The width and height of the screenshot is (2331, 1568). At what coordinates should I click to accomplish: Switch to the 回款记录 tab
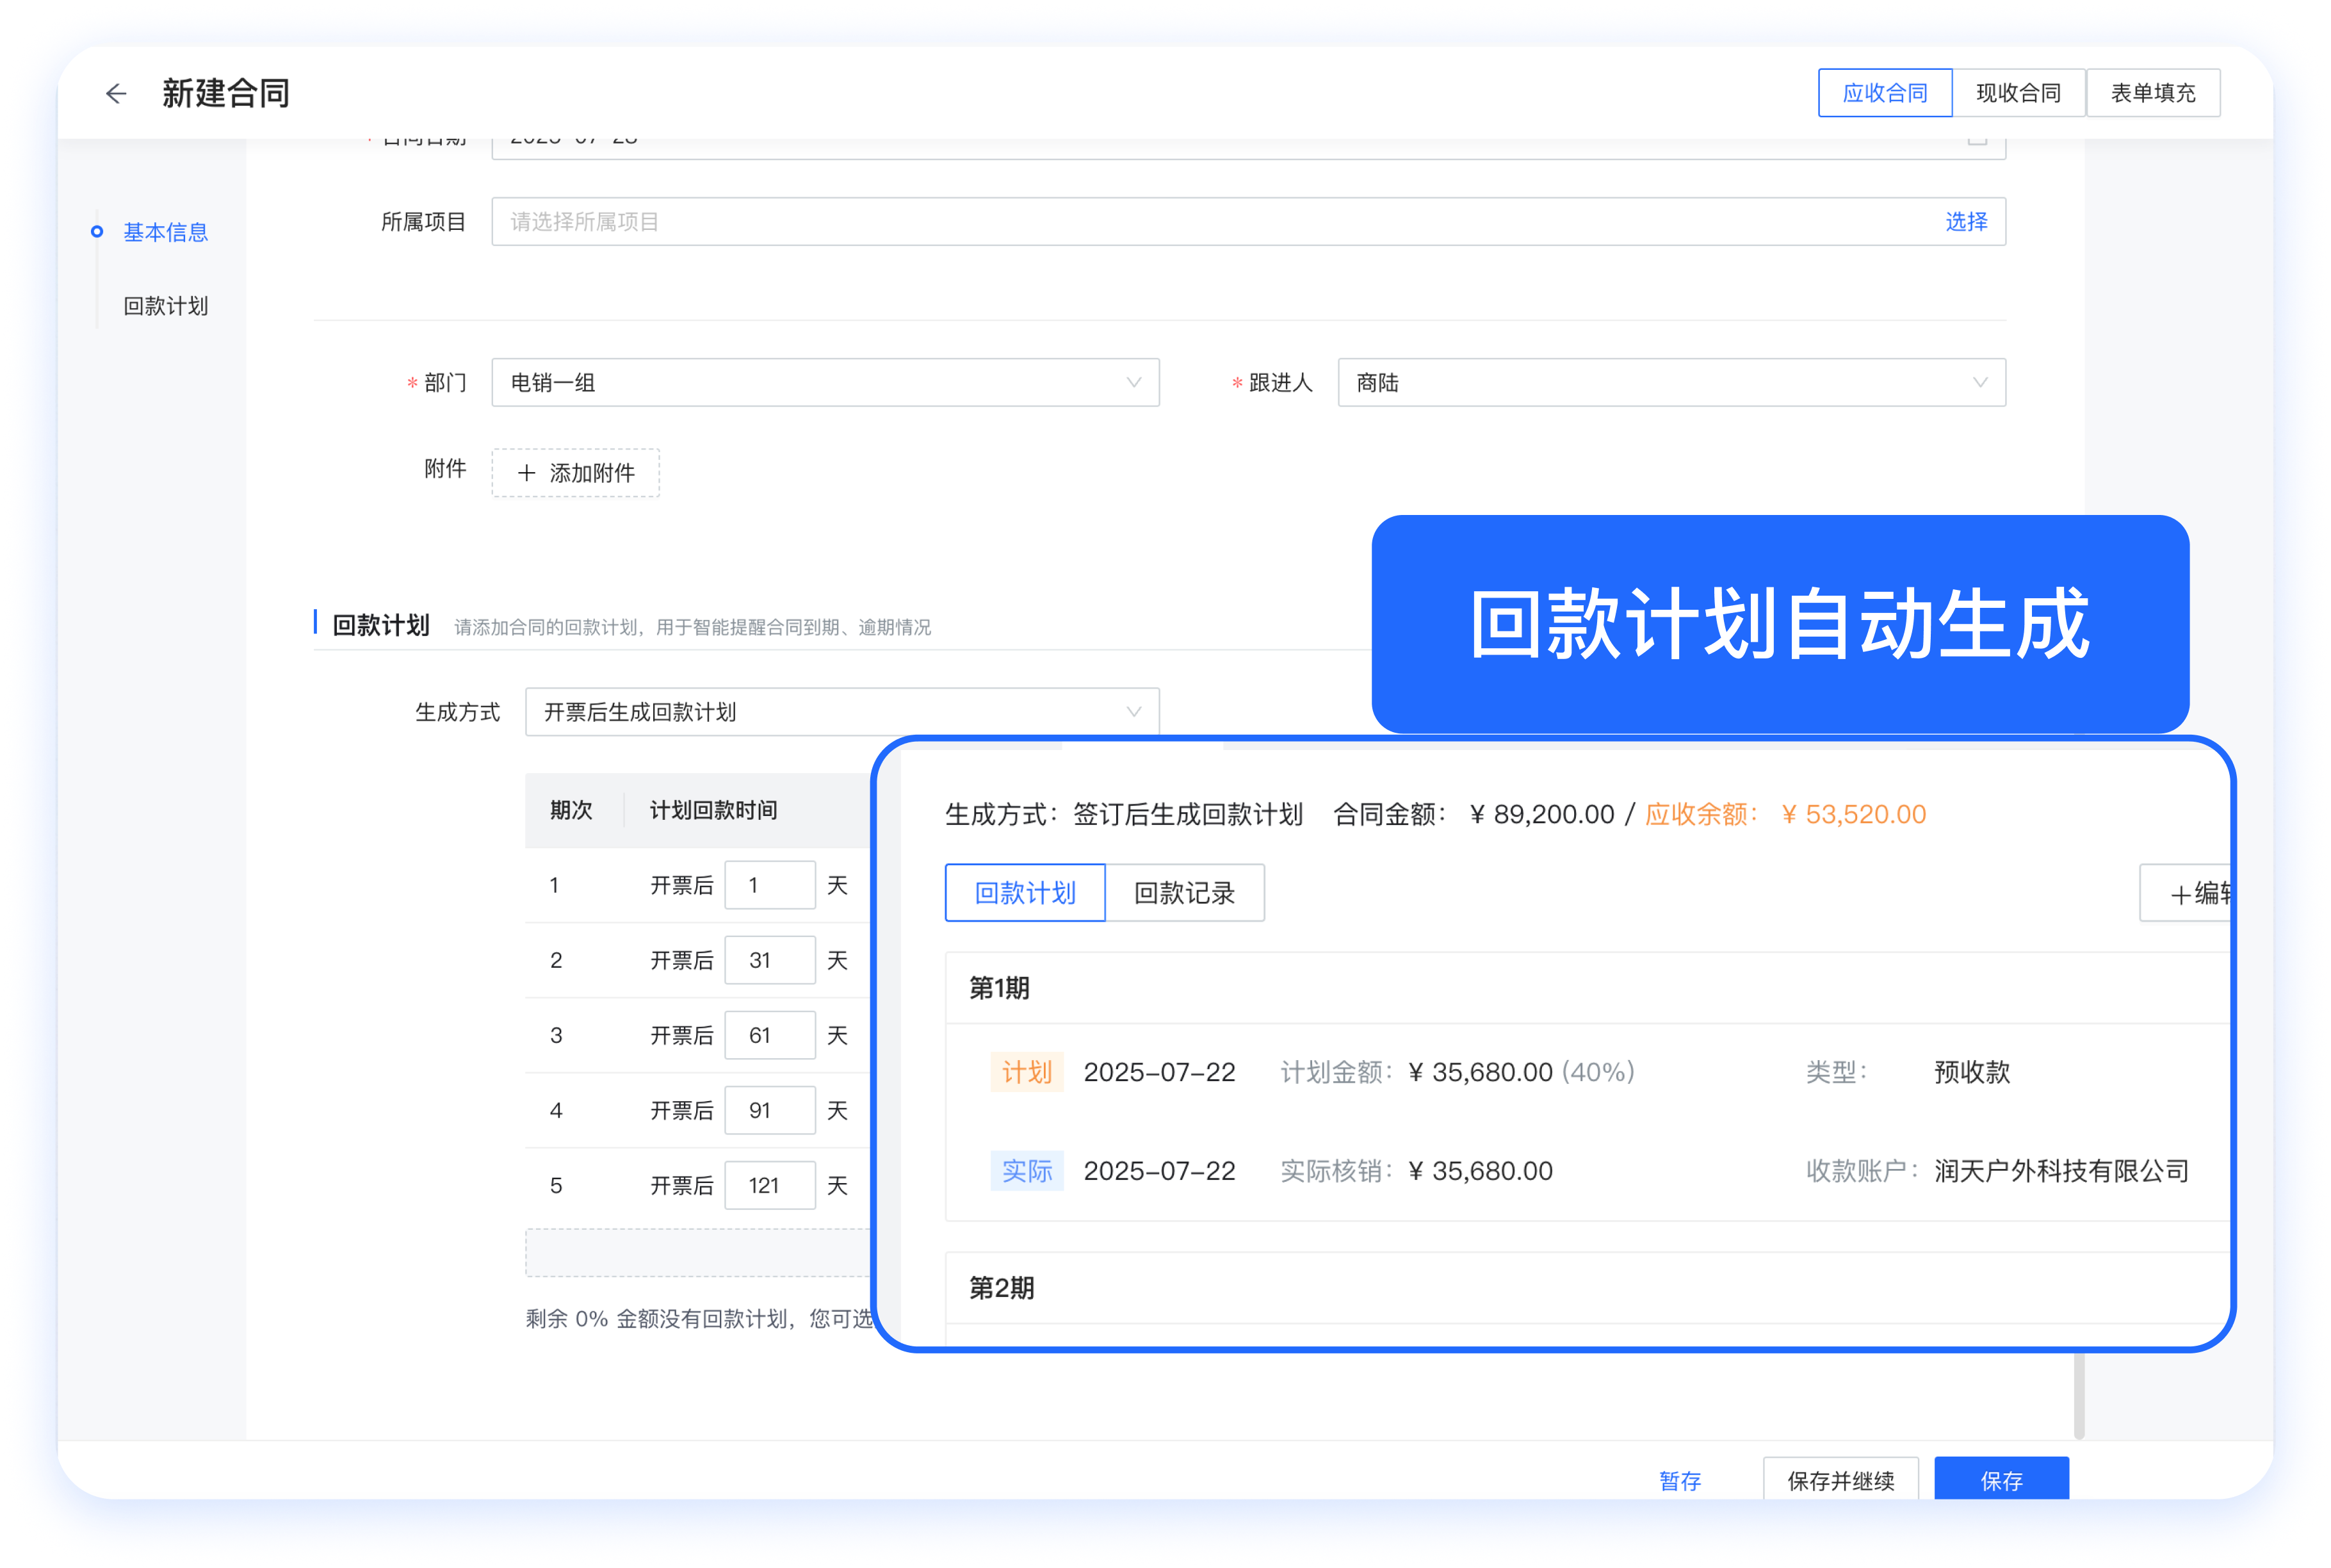pyautogui.click(x=1185, y=893)
